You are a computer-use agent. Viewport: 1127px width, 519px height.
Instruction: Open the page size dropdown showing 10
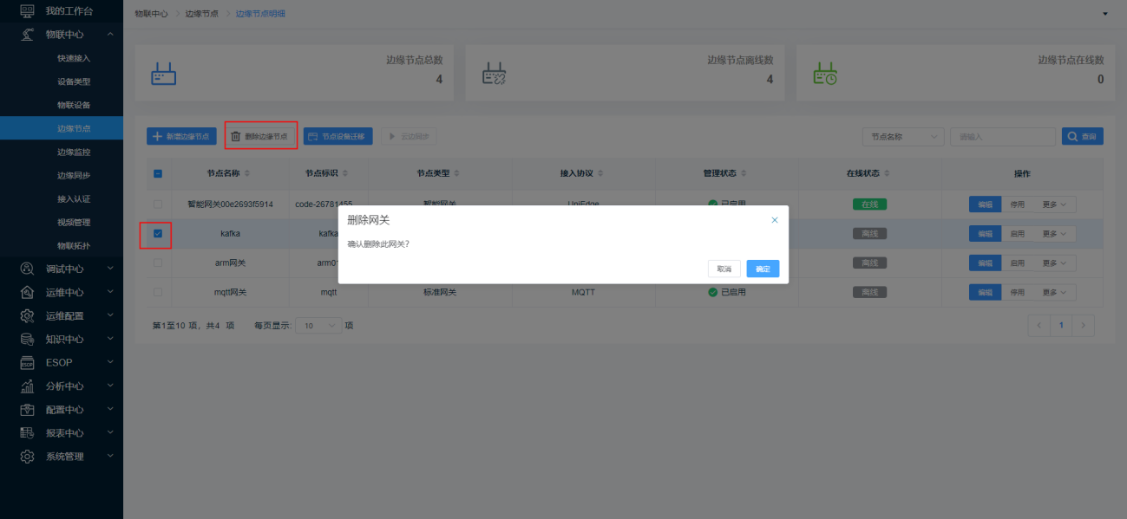point(318,326)
